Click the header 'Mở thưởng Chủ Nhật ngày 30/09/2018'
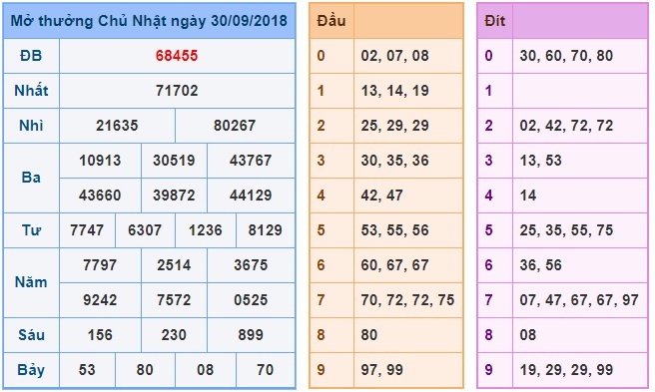 tap(149, 21)
